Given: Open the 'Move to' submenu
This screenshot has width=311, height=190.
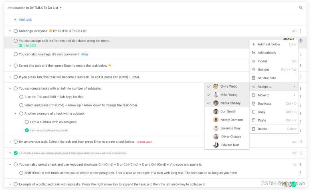Looking at the screenshot, I should click(274, 95).
